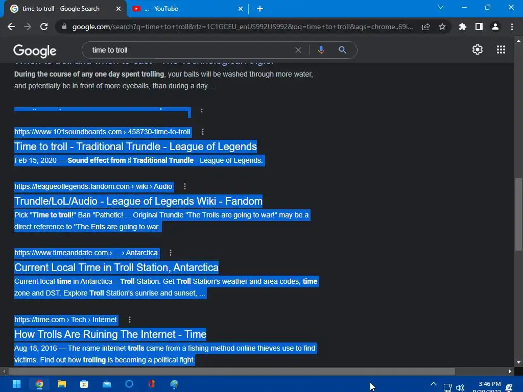Open File Explorer from the taskbar
523x392 pixels.
pyautogui.click(x=62, y=384)
